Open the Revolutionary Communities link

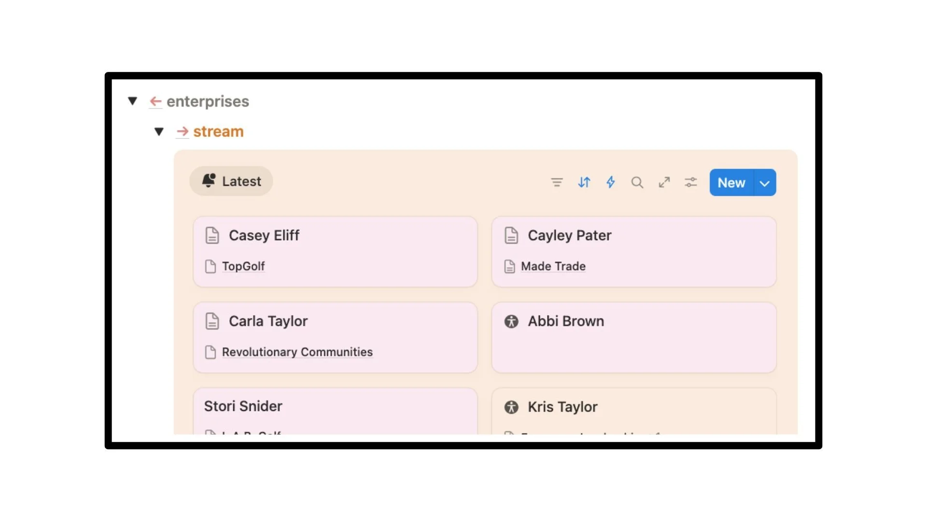click(297, 352)
